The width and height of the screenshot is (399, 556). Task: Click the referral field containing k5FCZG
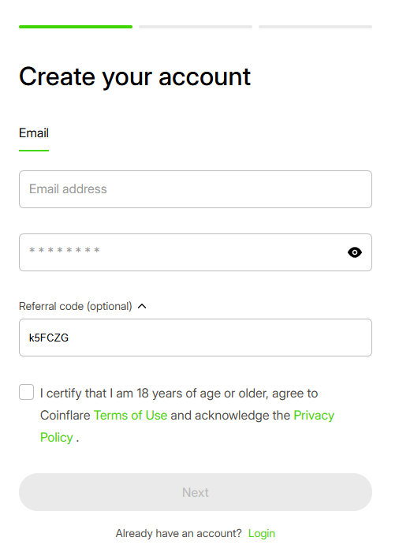coord(196,338)
